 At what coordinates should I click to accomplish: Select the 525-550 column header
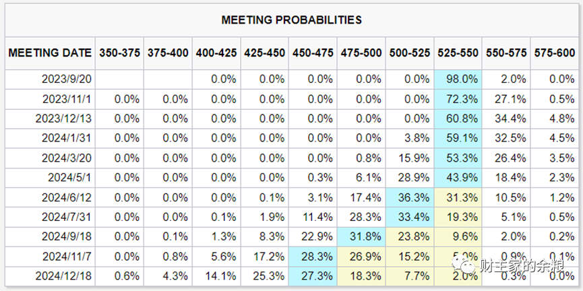pos(458,53)
